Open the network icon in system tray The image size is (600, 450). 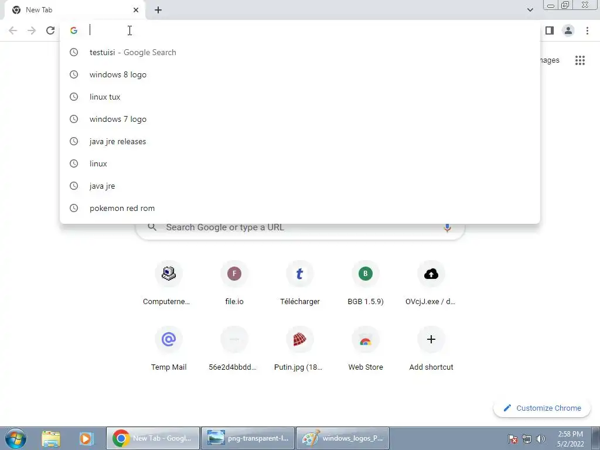[x=527, y=439]
